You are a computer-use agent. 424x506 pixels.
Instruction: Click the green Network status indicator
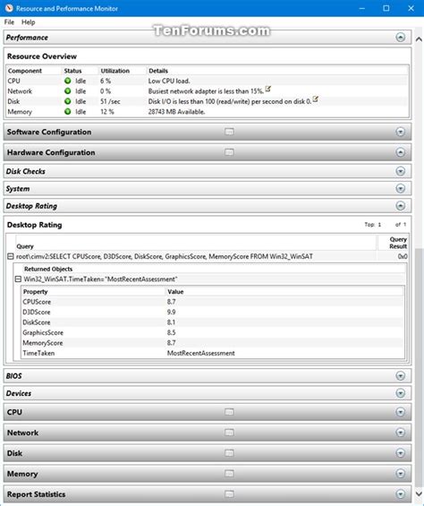(x=68, y=91)
